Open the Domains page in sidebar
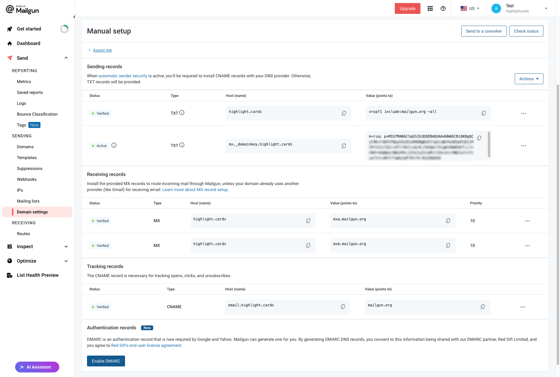Screen dimensions: 560x377 pos(25,147)
